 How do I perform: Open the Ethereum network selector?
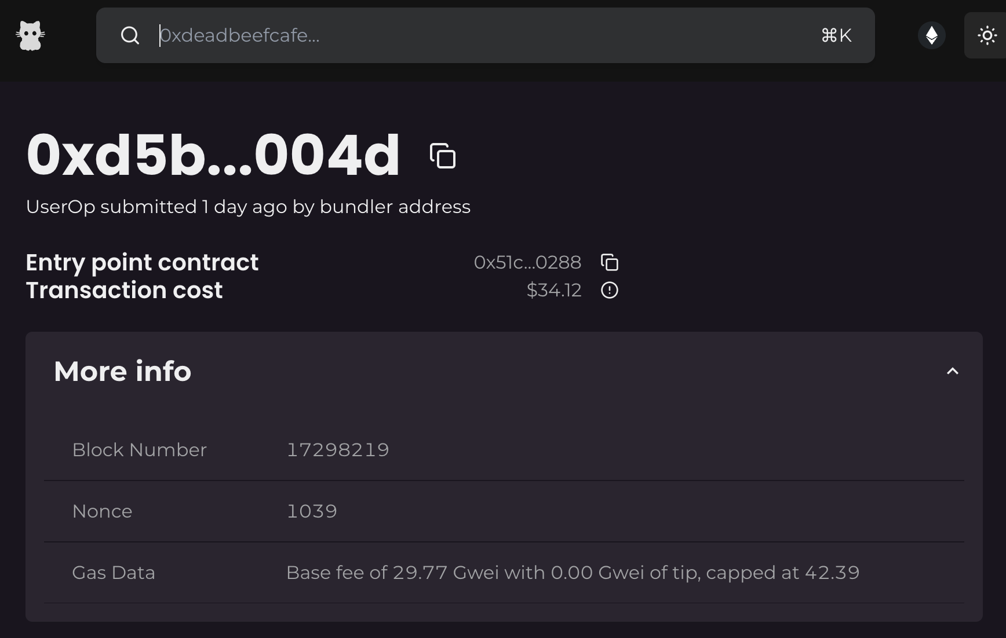[931, 35]
